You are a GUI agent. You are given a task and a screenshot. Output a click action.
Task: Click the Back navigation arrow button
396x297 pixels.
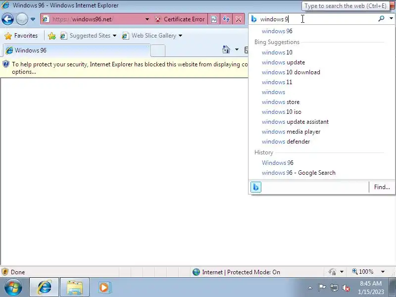7,19
